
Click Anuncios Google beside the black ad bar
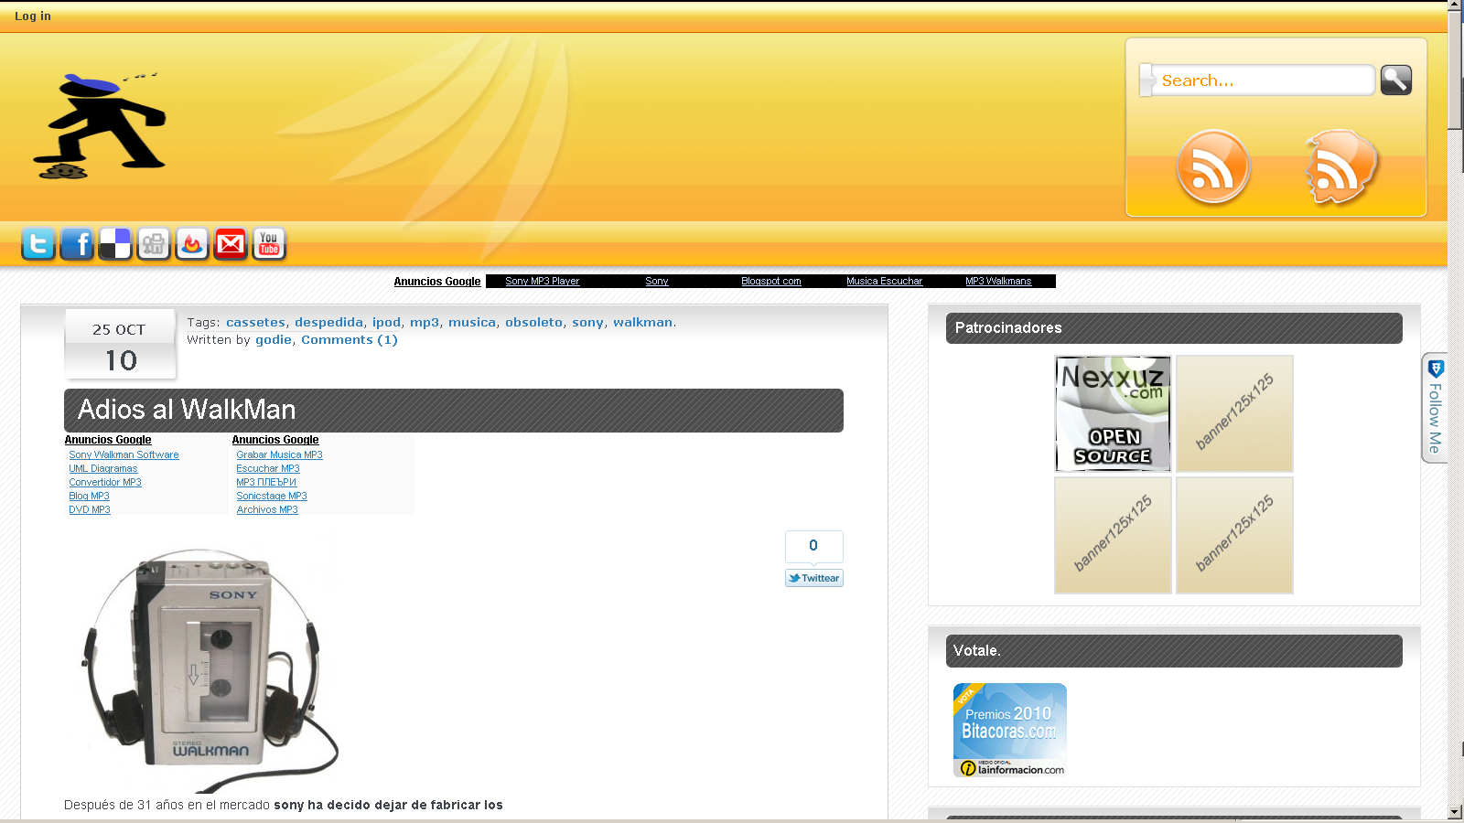pyautogui.click(x=437, y=282)
